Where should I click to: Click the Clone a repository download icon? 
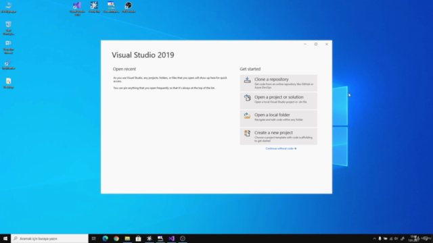pos(247,80)
